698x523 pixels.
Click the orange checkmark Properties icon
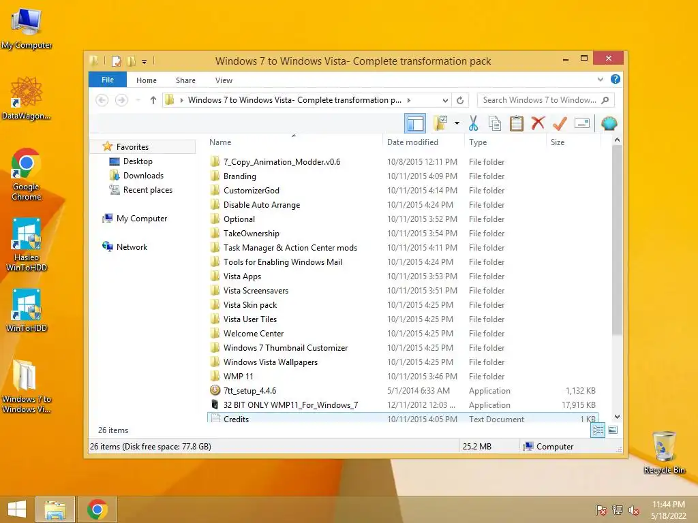(560, 123)
